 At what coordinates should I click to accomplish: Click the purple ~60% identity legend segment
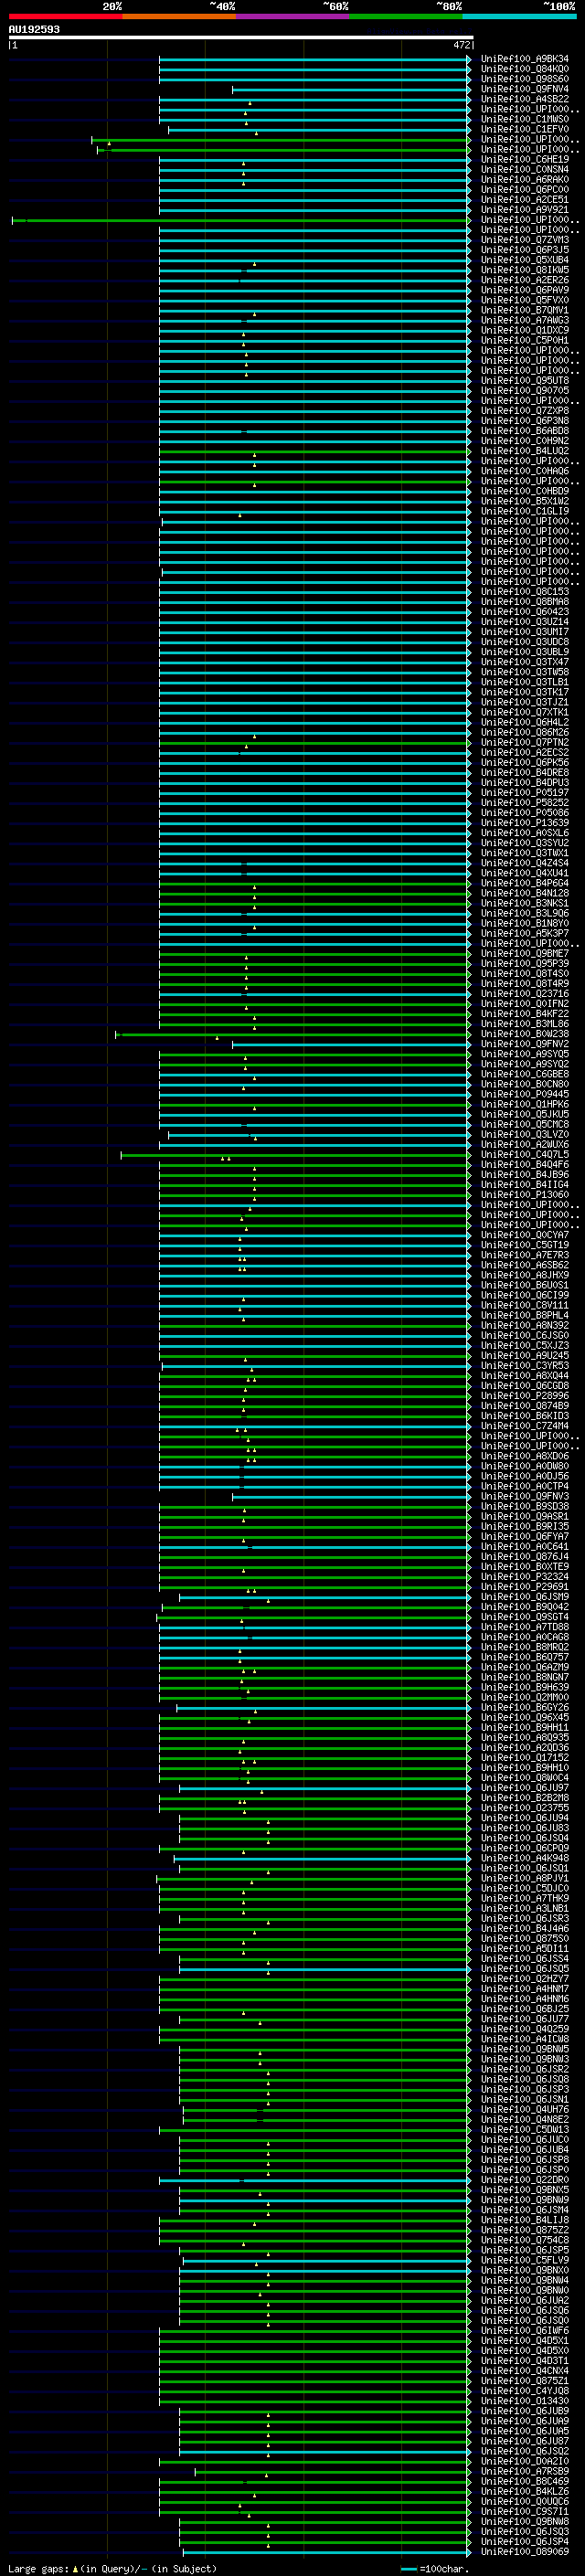point(292,17)
